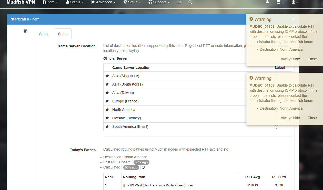Click the star icon beside Asia (Taiwan)
This screenshot has width=323, height=190.
(x=107, y=93)
